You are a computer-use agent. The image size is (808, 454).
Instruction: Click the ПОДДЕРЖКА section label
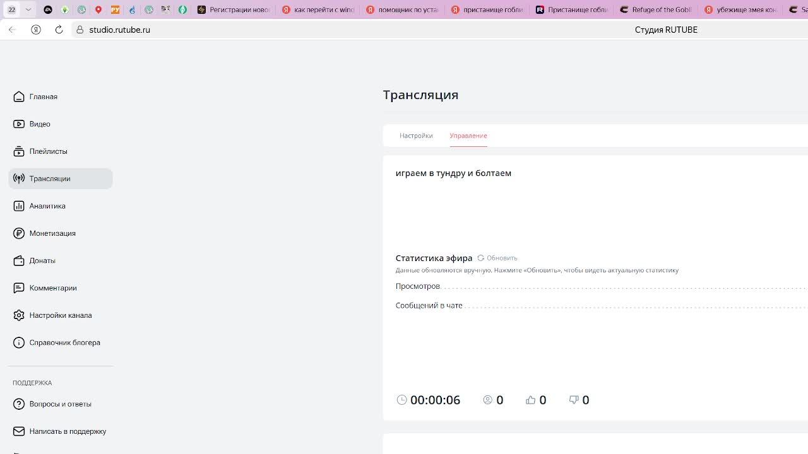32,383
